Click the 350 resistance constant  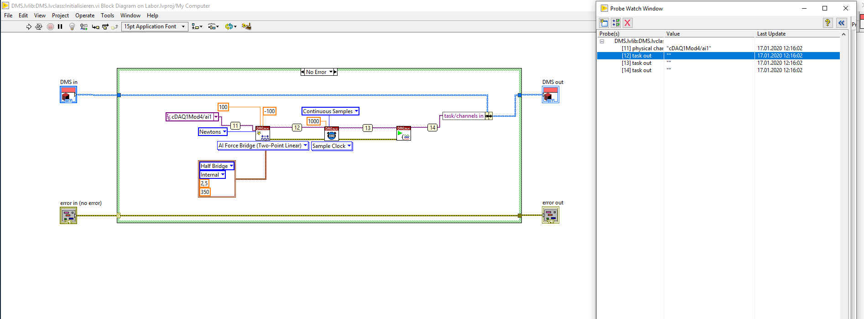205,192
